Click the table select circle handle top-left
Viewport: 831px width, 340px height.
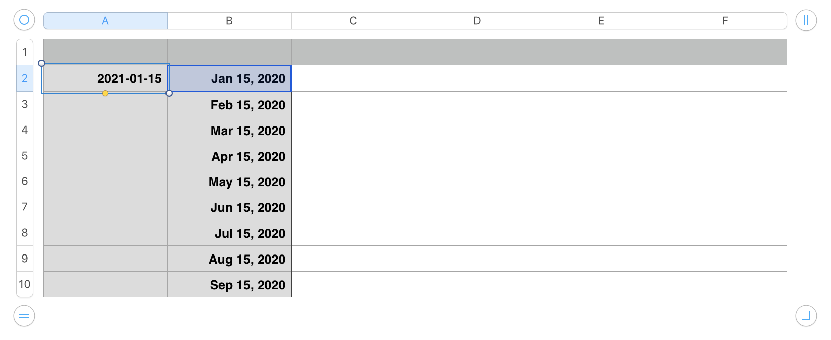click(x=24, y=20)
